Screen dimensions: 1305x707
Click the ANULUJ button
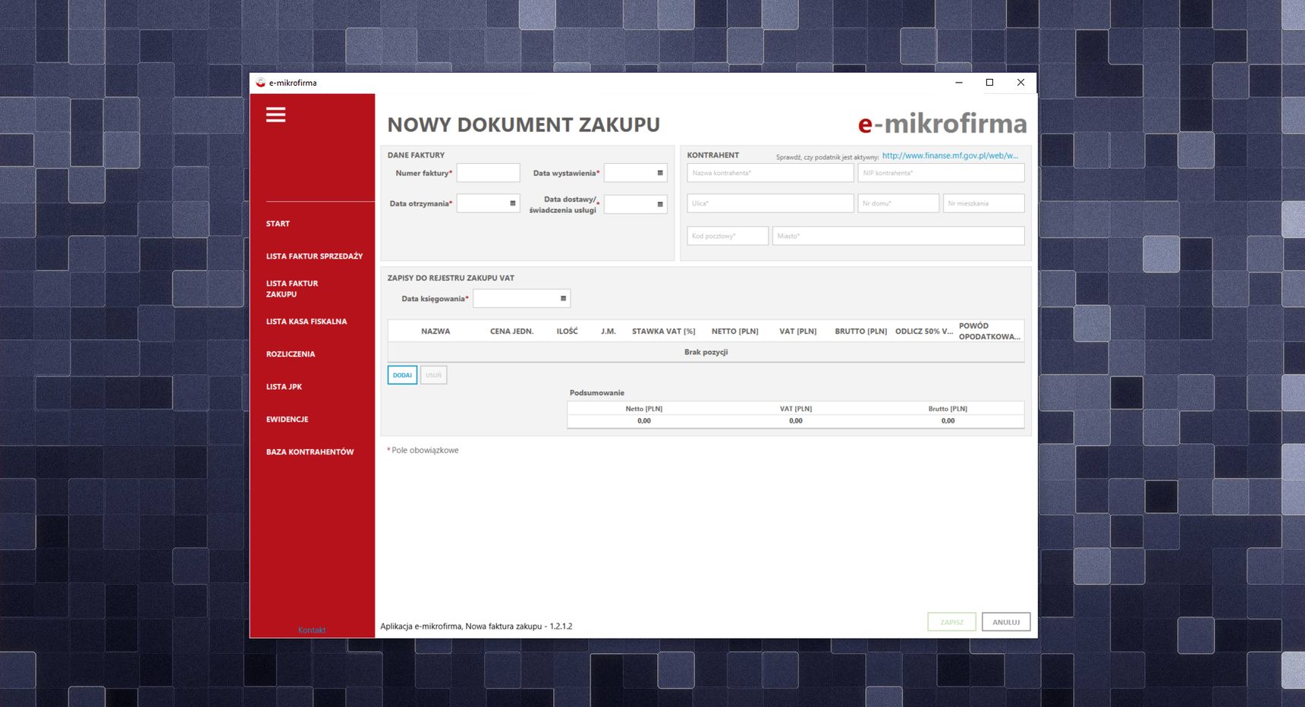pyautogui.click(x=1006, y=622)
